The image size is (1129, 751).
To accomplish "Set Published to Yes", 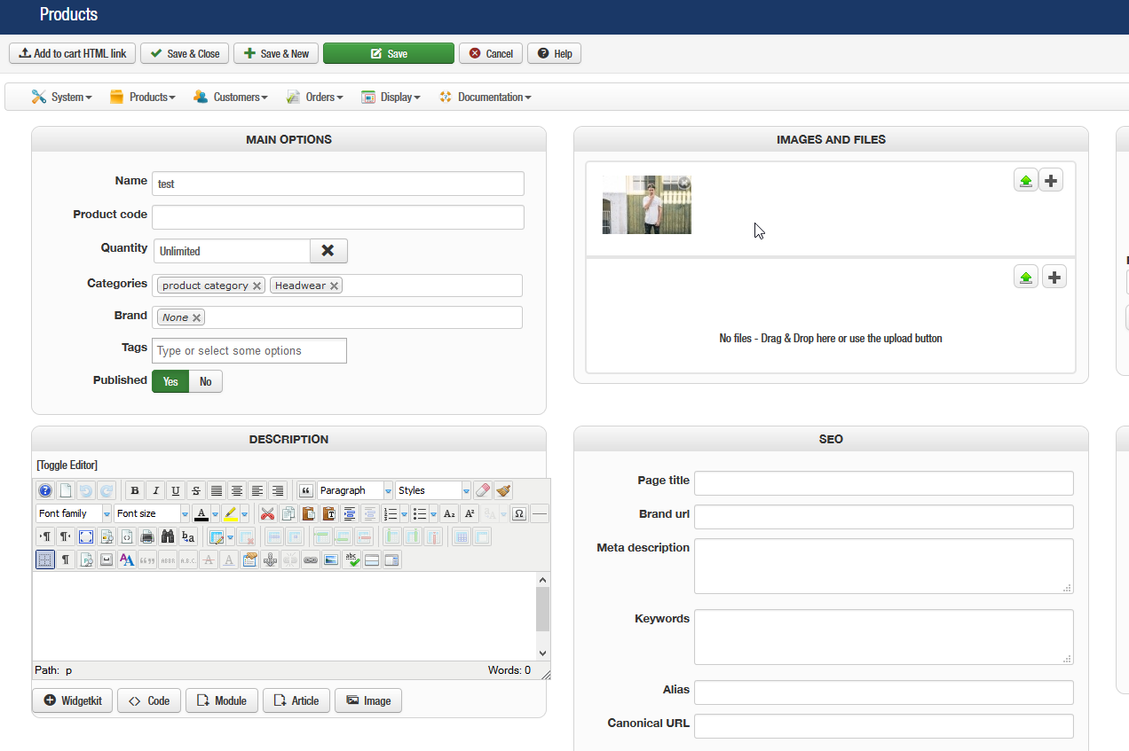I will click(170, 381).
